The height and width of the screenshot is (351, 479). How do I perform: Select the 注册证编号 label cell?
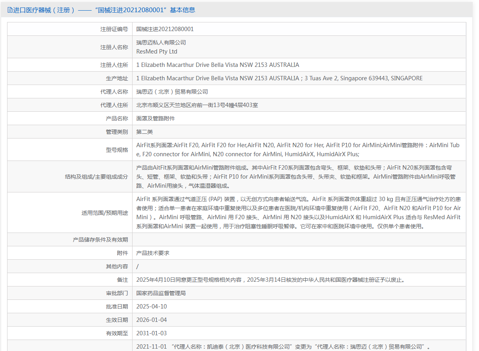point(70,29)
